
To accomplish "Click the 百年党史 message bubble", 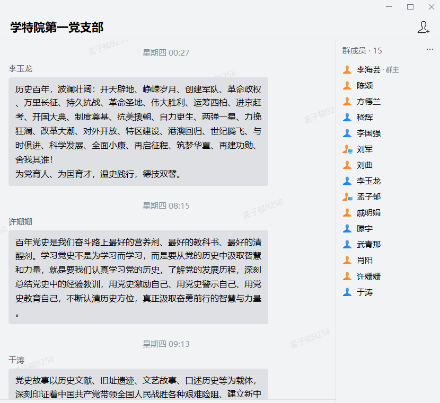I will (x=138, y=278).
